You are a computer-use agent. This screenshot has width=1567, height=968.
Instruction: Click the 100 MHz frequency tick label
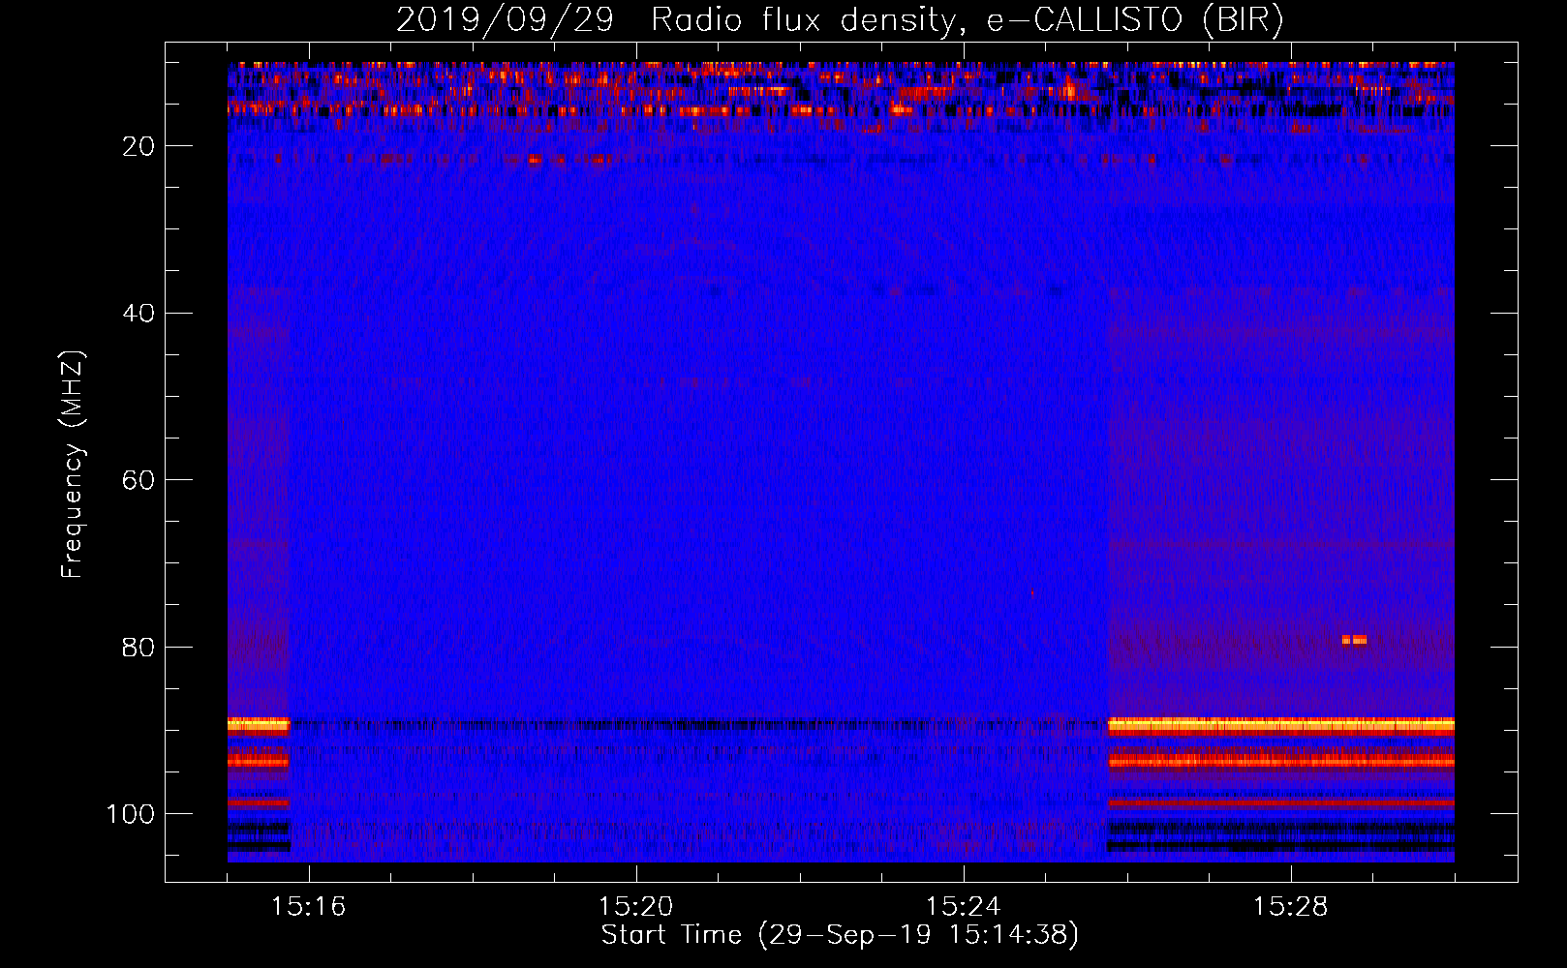(x=132, y=814)
